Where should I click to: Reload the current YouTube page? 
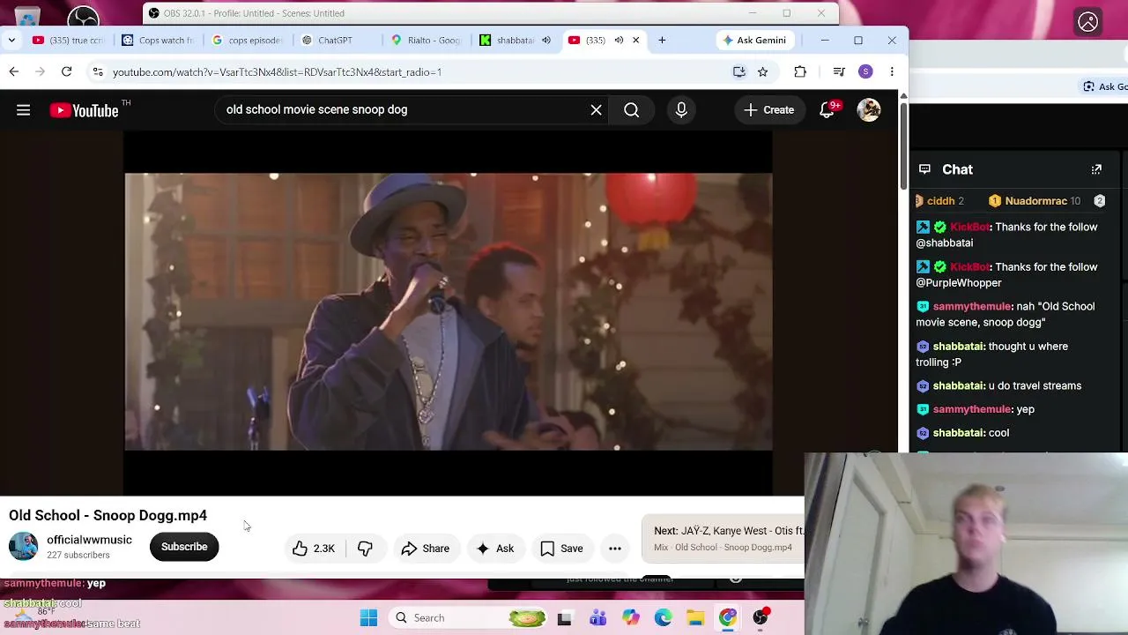(66, 71)
